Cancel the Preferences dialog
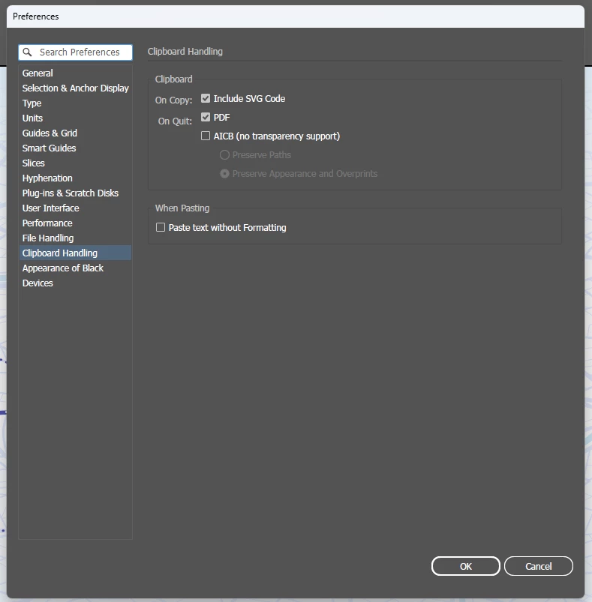 [x=539, y=566]
